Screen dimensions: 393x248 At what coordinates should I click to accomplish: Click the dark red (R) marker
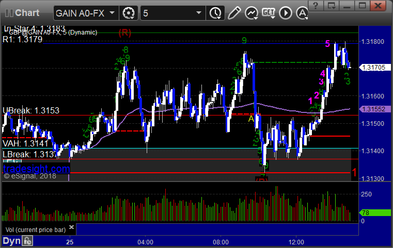click(x=125, y=33)
